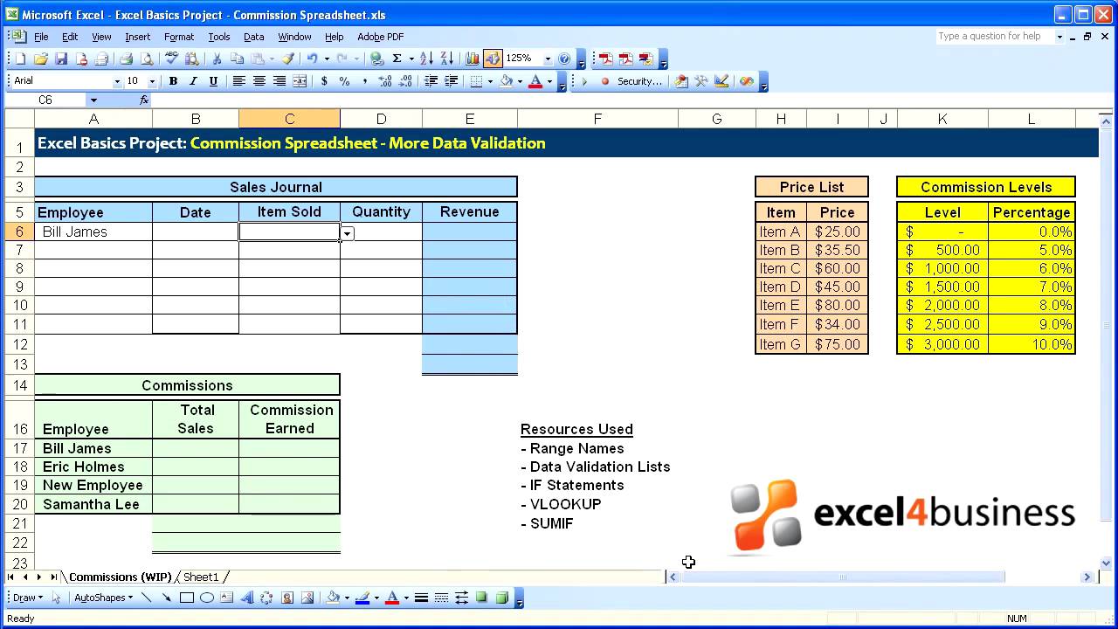The image size is (1118, 629).
Task: Click the Format Painter brush icon
Action: pyautogui.click(x=287, y=59)
